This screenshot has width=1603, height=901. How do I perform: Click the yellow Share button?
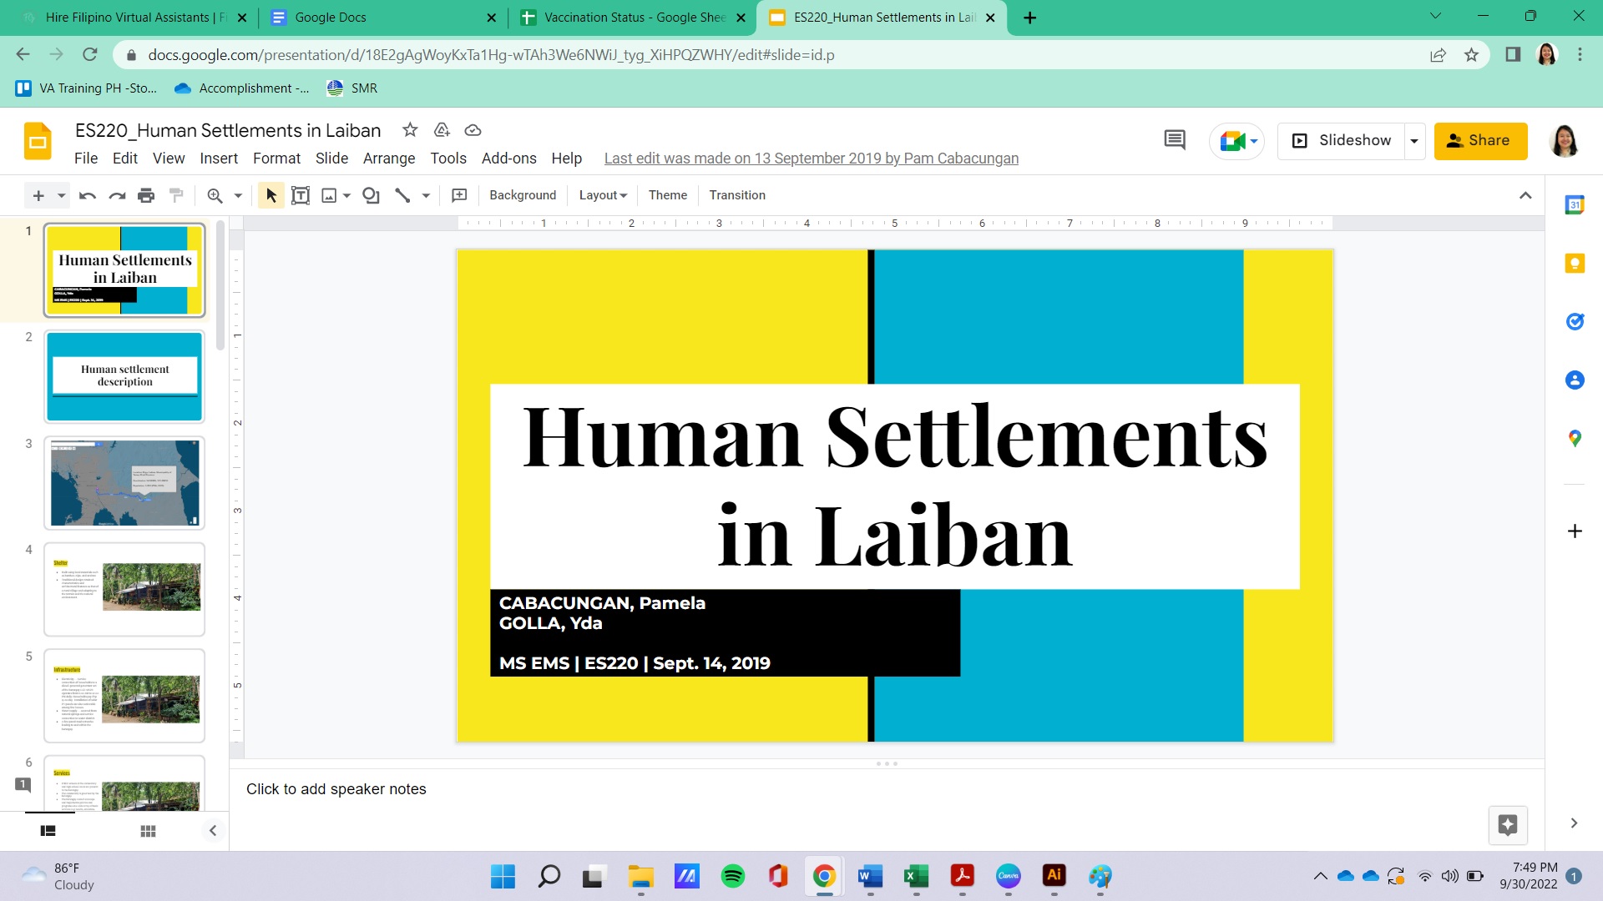point(1480,140)
